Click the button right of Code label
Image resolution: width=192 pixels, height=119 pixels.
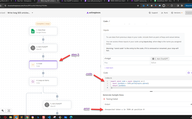coord(189,73)
